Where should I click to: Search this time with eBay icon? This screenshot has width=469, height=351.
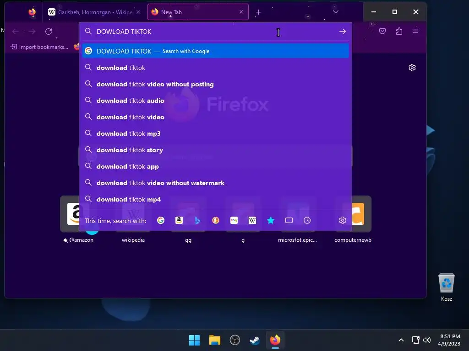[x=234, y=220]
